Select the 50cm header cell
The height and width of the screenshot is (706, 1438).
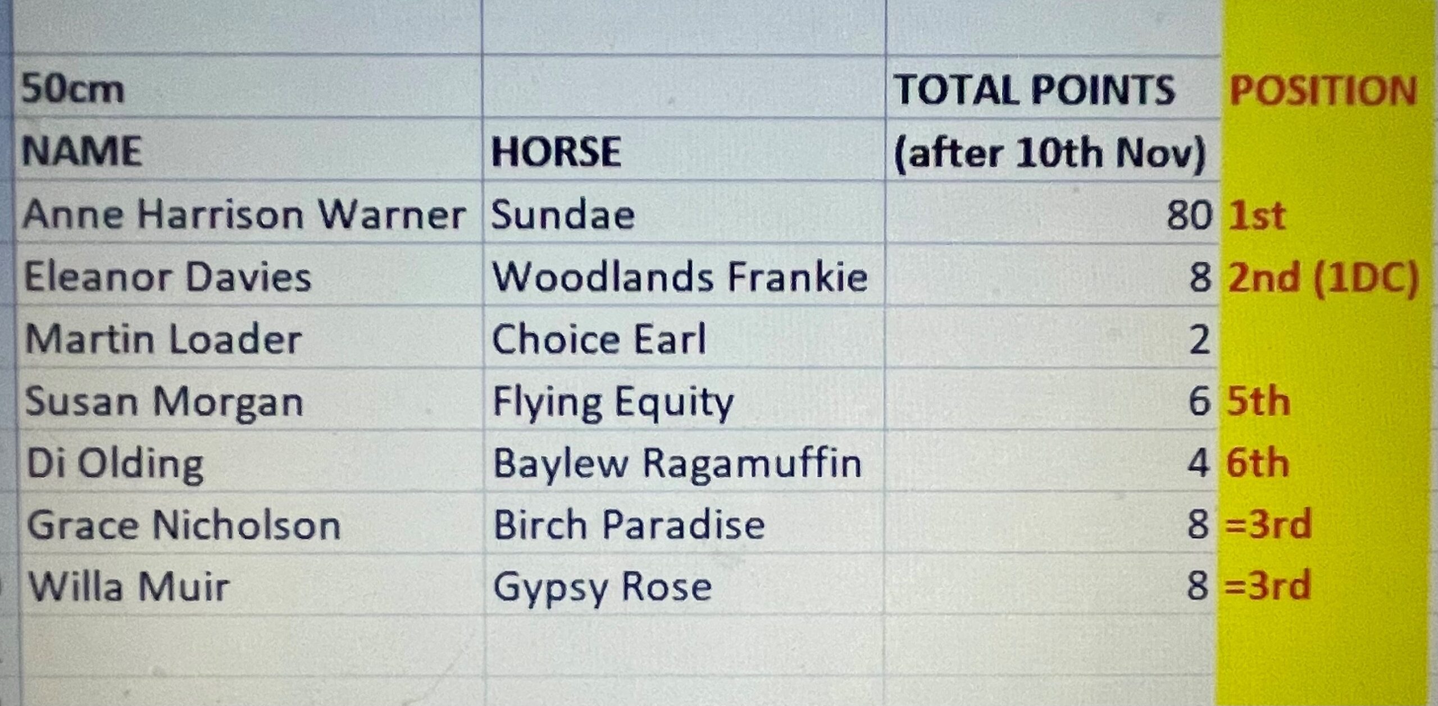click(248, 86)
